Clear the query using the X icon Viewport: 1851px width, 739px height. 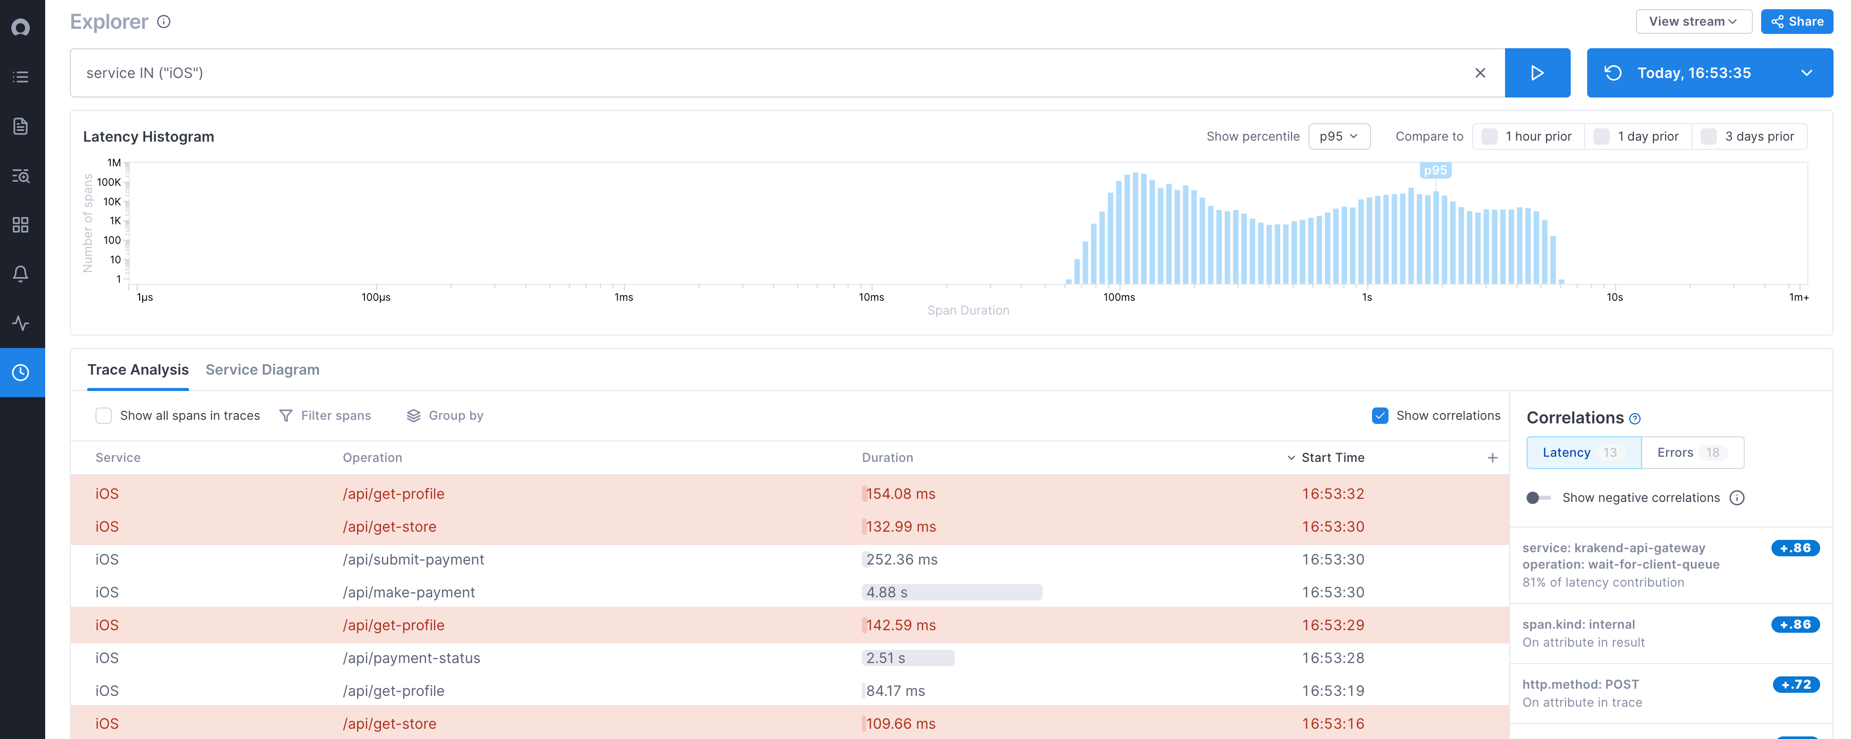pos(1480,72)
